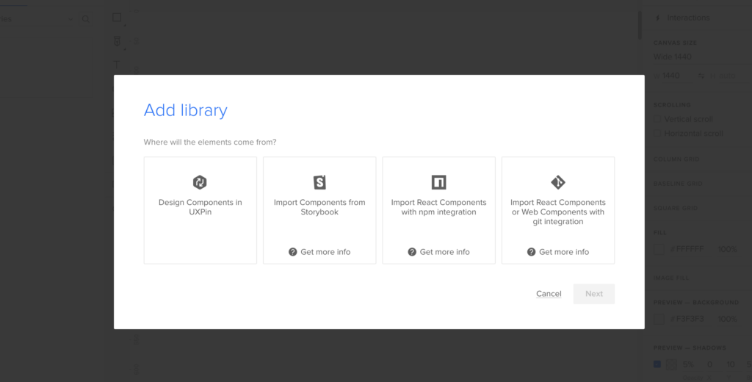Click the Next button
This screenshot has height=382, width=752.
coord(594,294)
